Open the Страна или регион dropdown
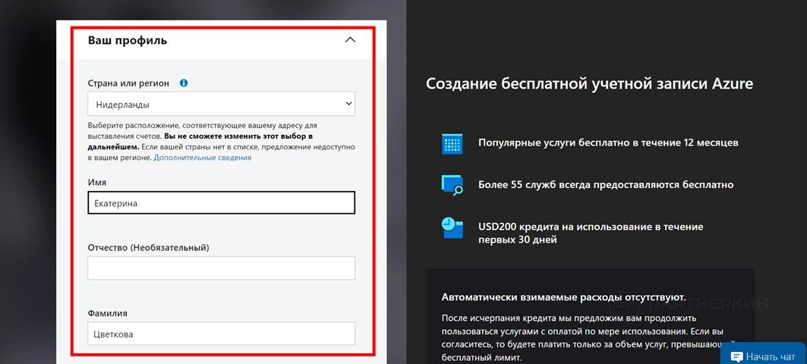 [222, 104]
